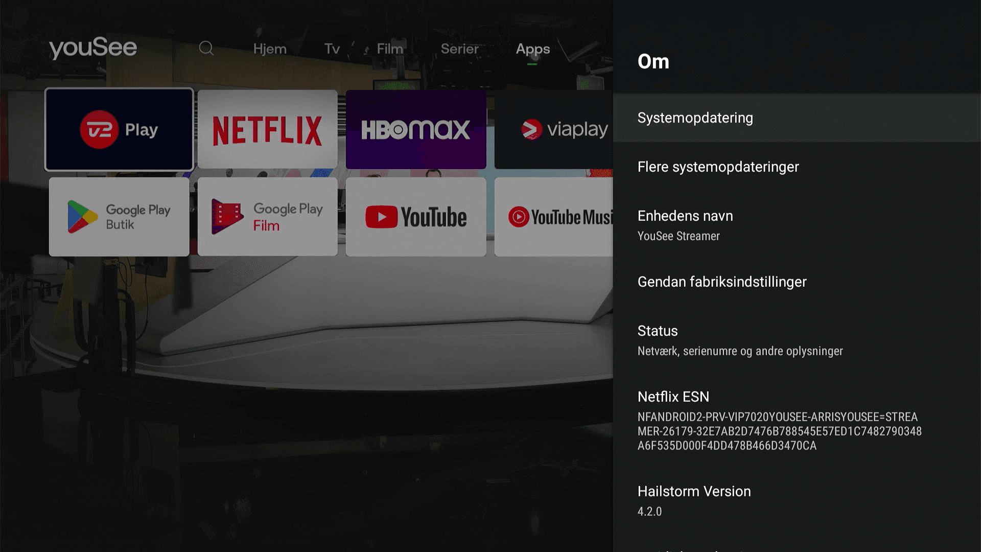Screen dimensions: 981x552
Task: Launch Google Play Film
Action: pos(268,216)
